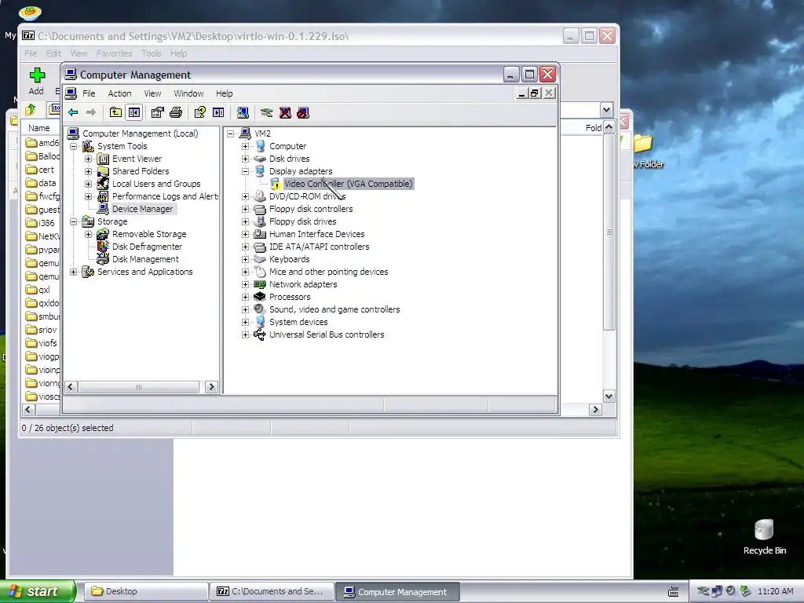Switch to 7-Zip taskbar button
Image resolution: width=804 pixels, height=603 pixels.
[271, 591]
